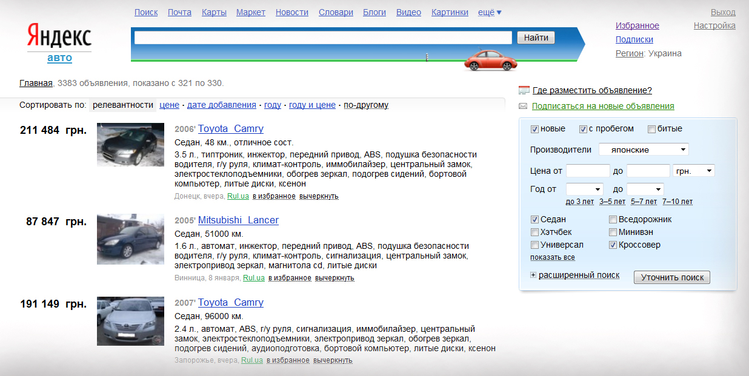Click the Уточнить поиск button
The width and height of the screenshot is (749, 376).
coord(672,277)
